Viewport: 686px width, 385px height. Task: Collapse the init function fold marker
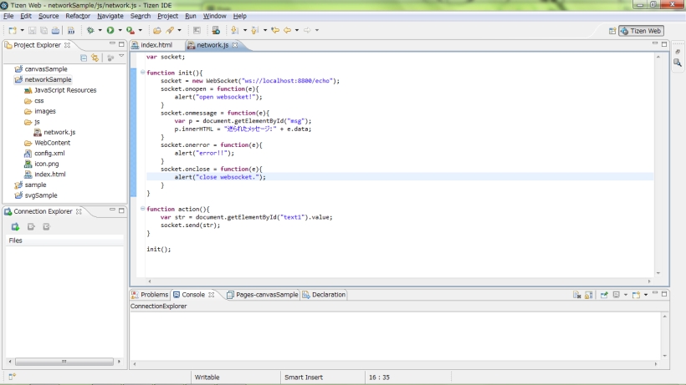[x=142, y=73]
